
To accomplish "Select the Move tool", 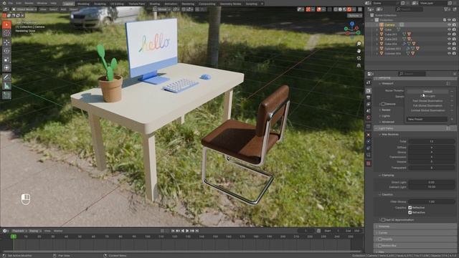I will point(6,42).
